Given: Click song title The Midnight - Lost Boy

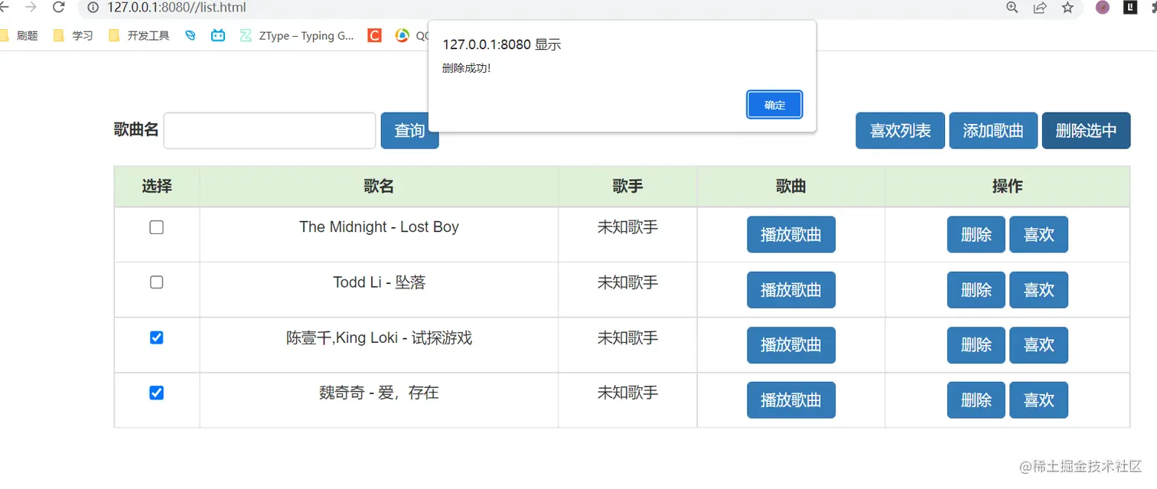Looking at the screenshot, I should [379, 227].
